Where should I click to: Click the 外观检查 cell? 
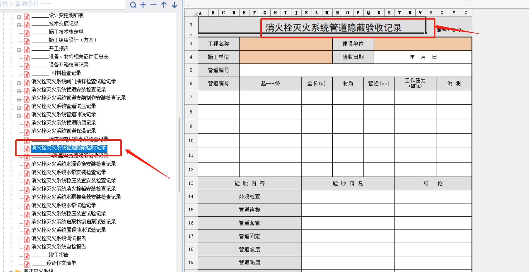coord(250,197)
